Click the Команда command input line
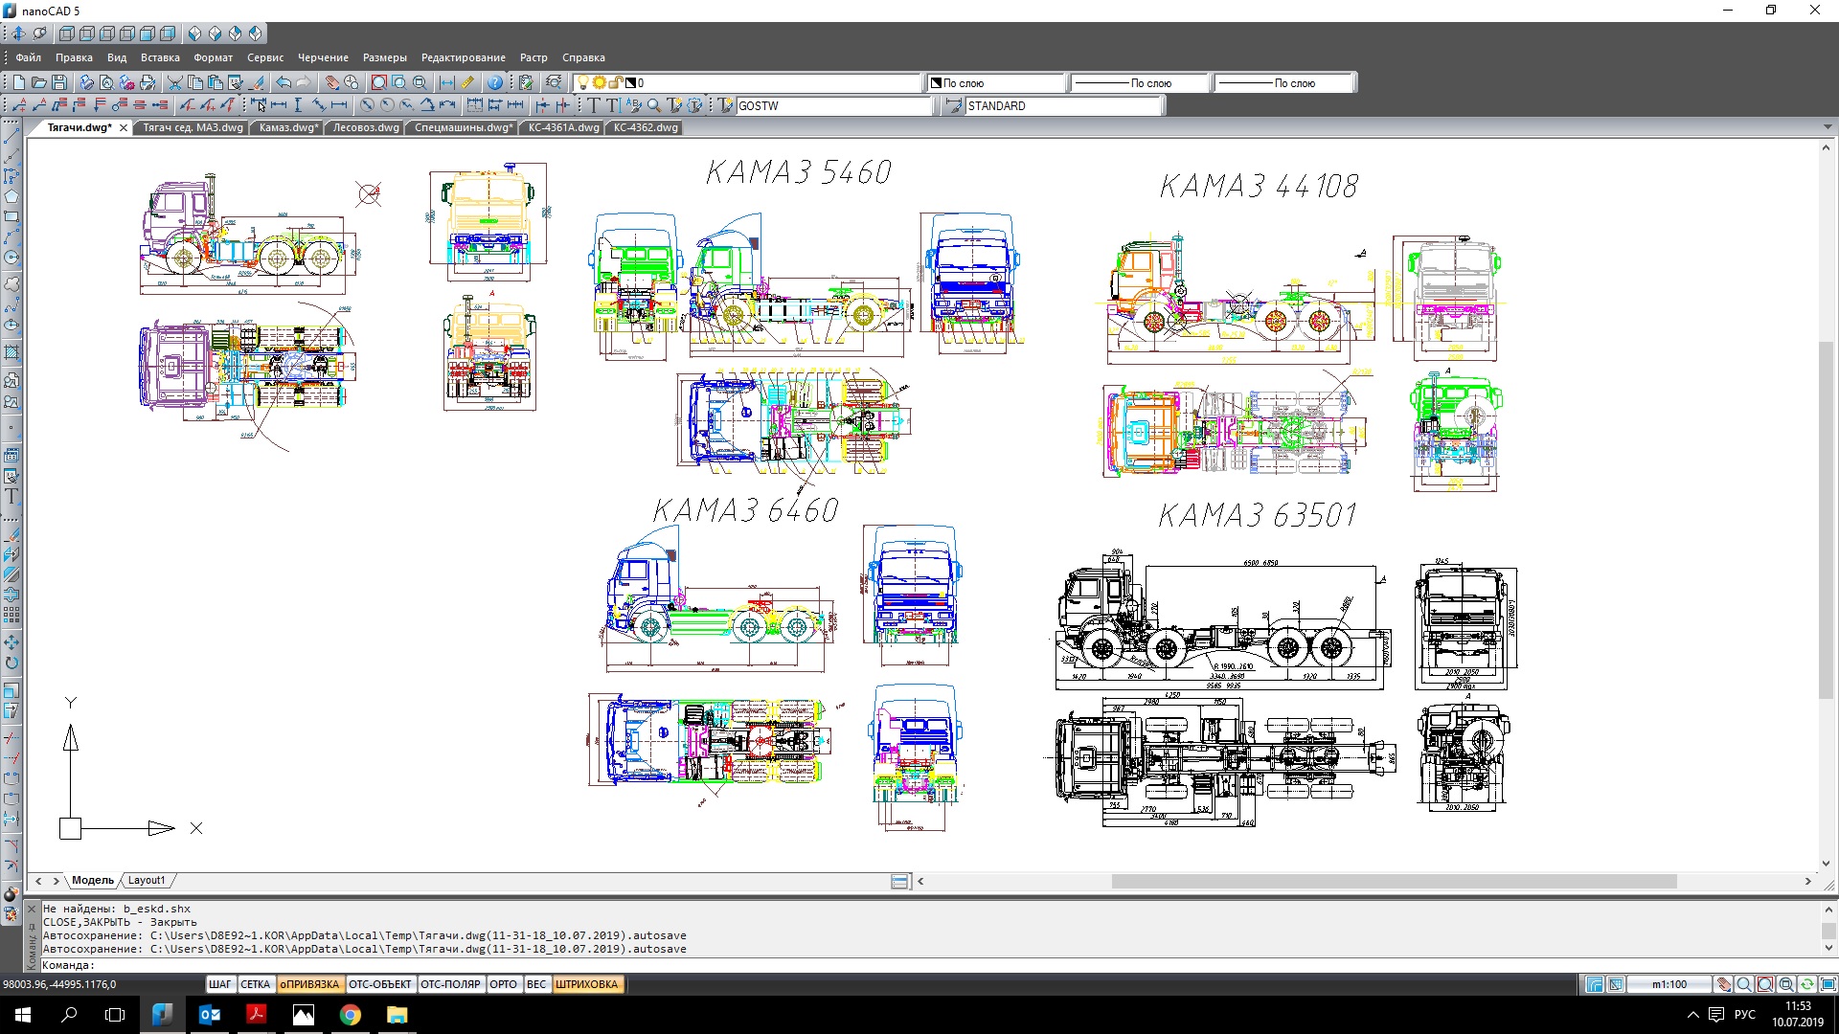The width and height of the screenshot is (1839, 1034). 929,965
